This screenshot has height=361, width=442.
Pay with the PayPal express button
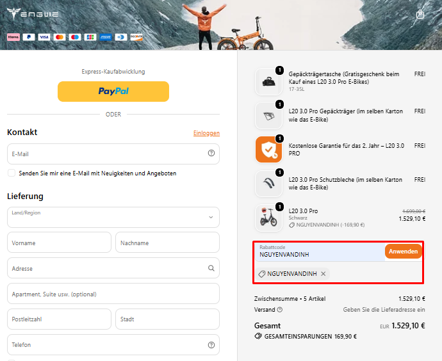pos(113,92)
